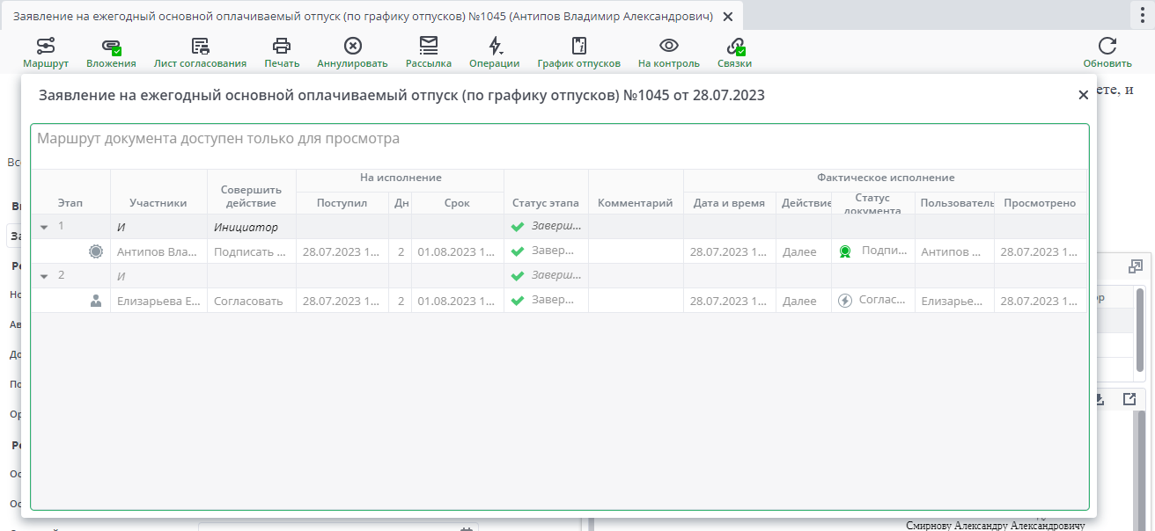Viewport: 1155px width, 531px height.
Task: Open the Маршрут route tool
Action: [46, 53]
